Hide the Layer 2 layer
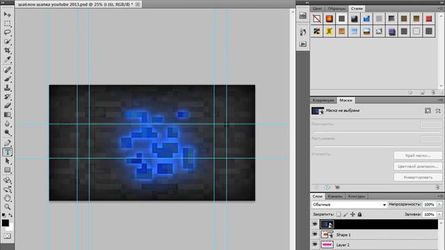Image resolution: width=445 pixels, height=250 pixels. pyautogui.click(x=315, y=244)
